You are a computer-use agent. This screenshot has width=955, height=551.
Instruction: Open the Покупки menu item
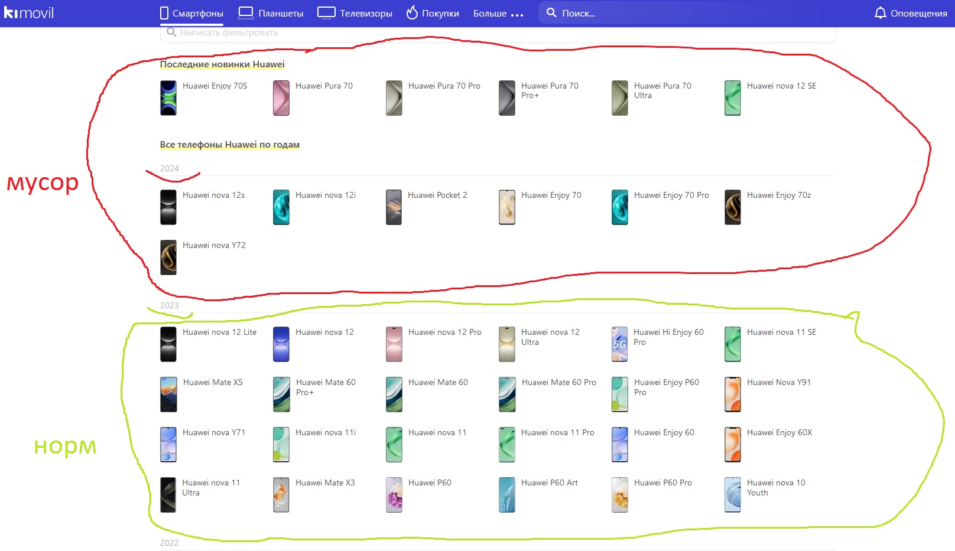[x=433, y=13]
